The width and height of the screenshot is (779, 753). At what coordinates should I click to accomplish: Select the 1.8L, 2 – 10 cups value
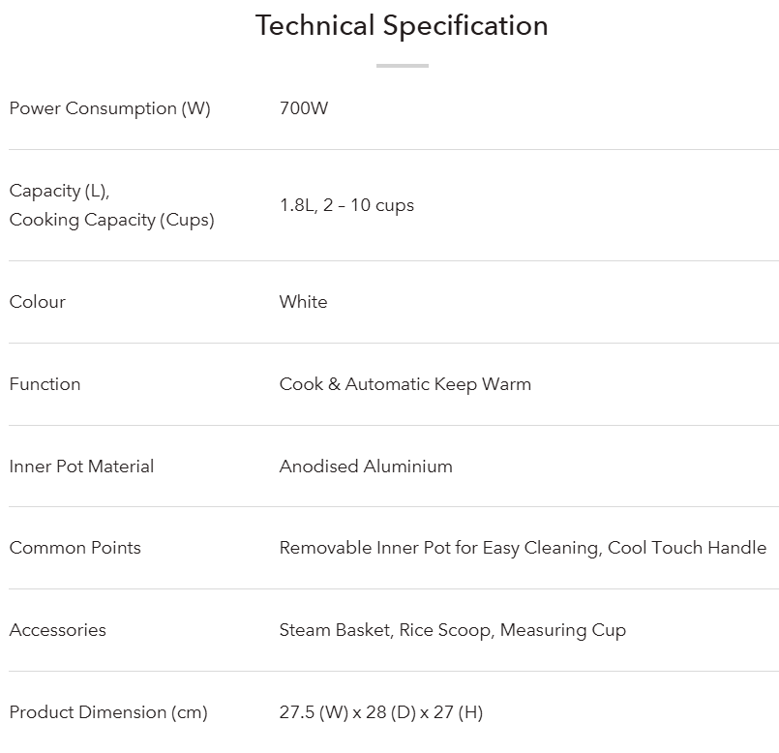(346, 205)
